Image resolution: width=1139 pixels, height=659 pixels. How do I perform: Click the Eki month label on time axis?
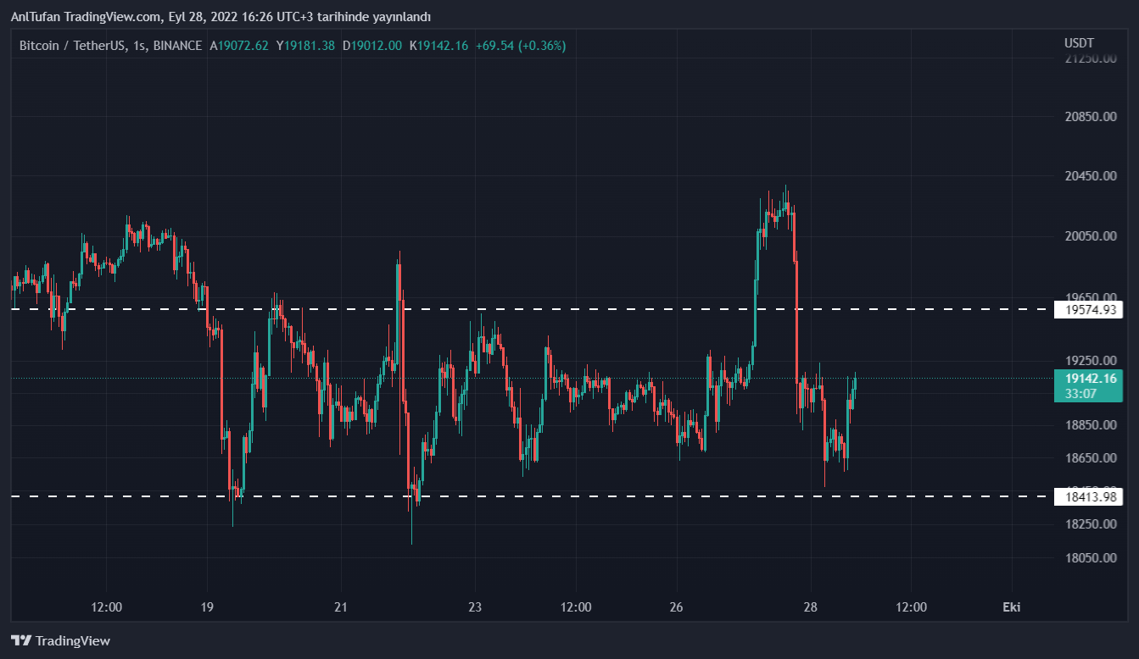coord(1011,607)
